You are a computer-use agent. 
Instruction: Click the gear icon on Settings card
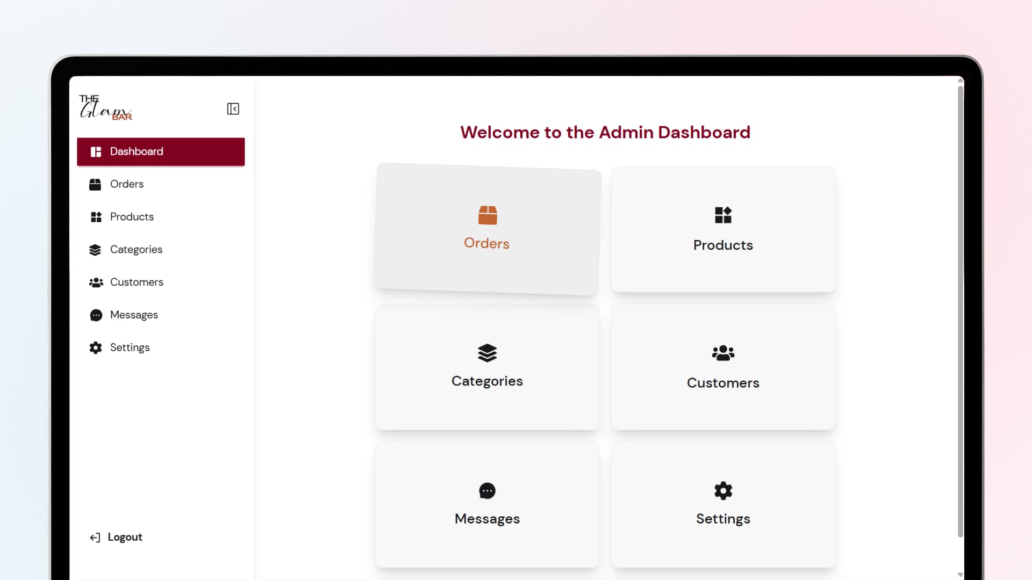[723, 491]
